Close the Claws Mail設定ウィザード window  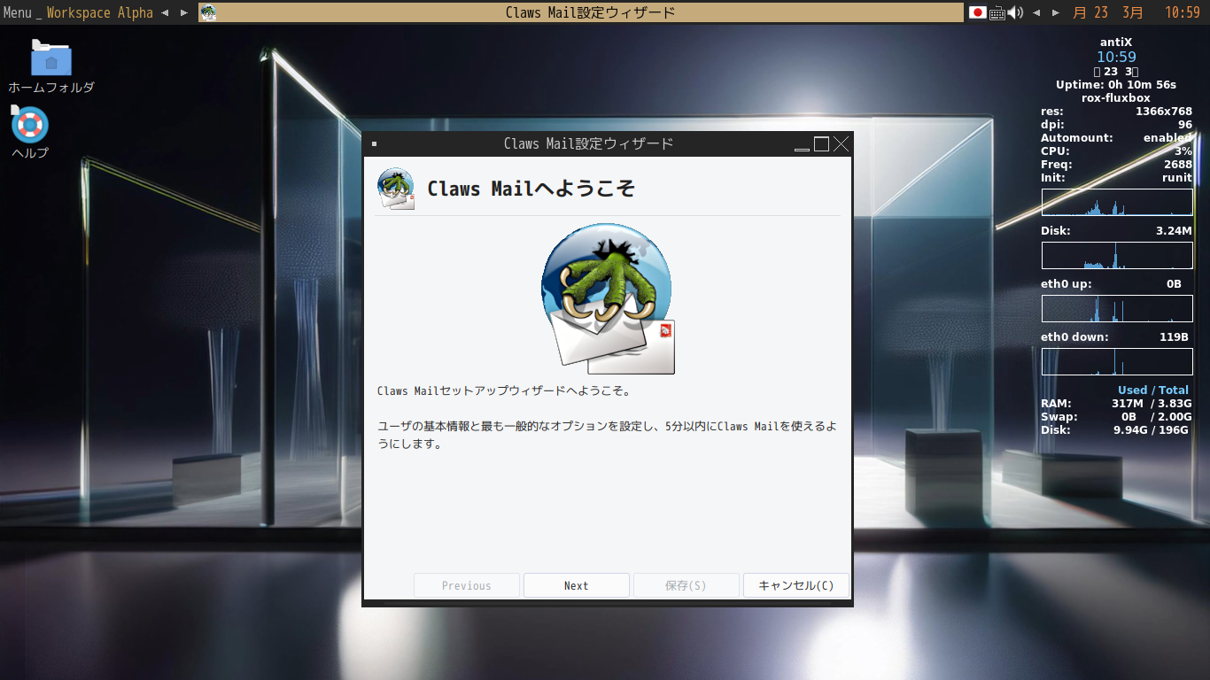842,144
